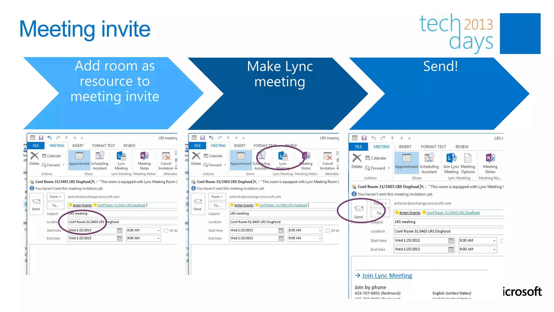Click Join Lync Meeting ribbon icon, Send! screenshot
The height and width of the screenshot is (312, 554).
[451, 158]
